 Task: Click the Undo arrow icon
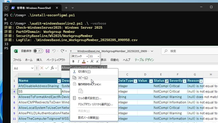pyautogui.click(x=54, y=51)
